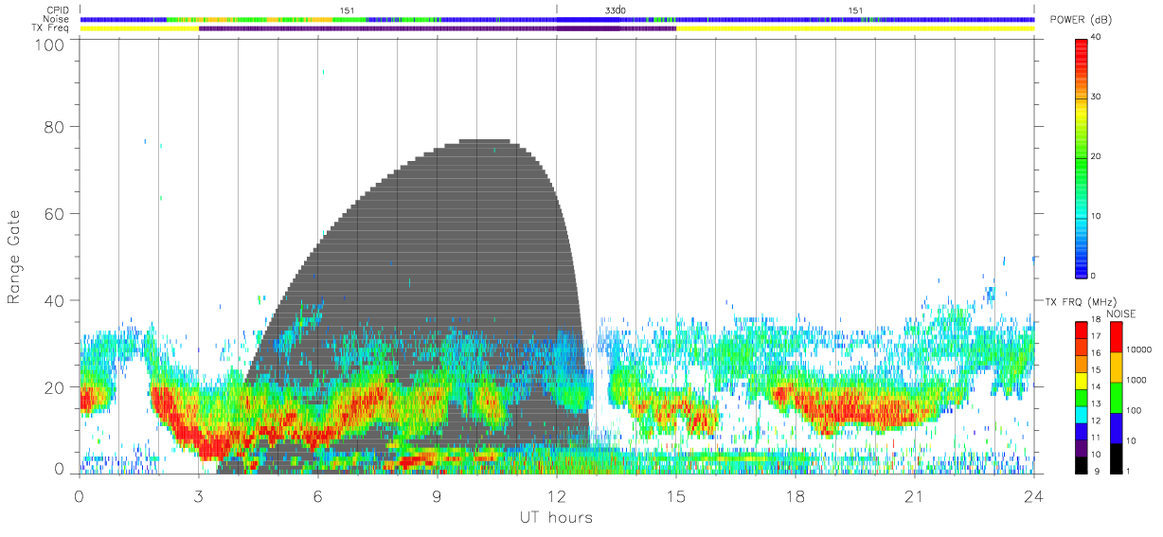Click the 13 tick on TX FRQ scale
The width and height of the screenshot is (1163, 537).
[1096, 403]
